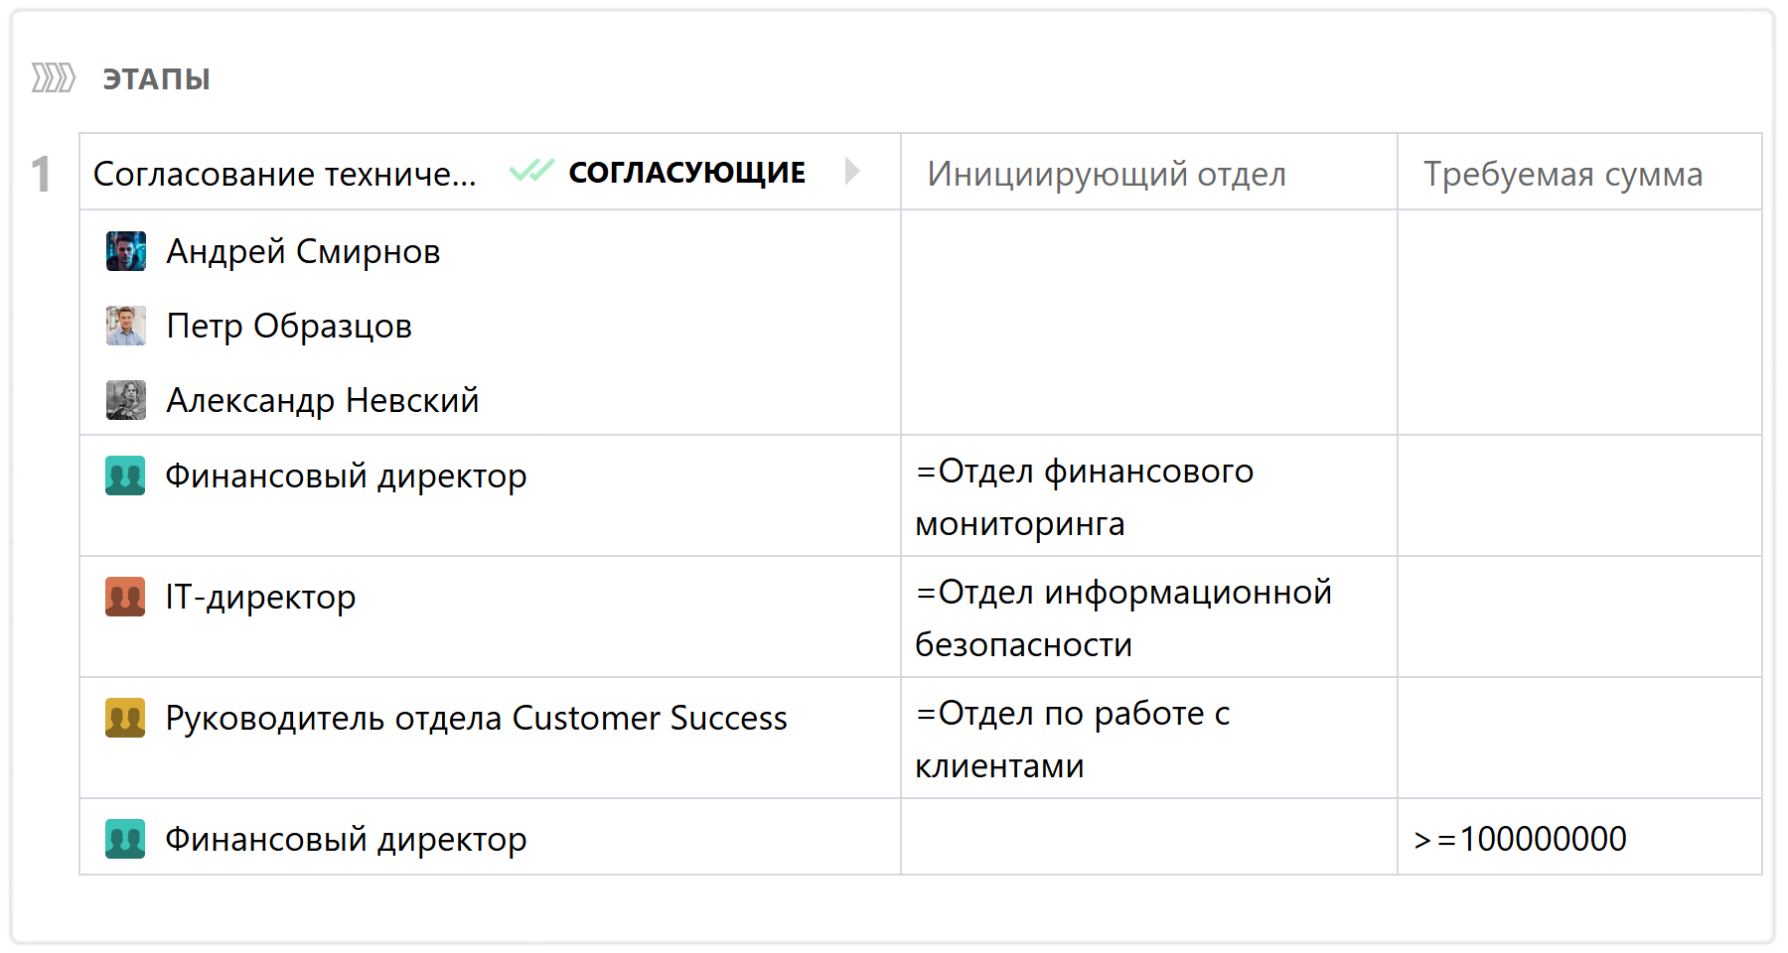The height and width of the screenshot is (953, 1788).
Task: Open the Андрей Смирнов approver name
Action: coord(303,252)
